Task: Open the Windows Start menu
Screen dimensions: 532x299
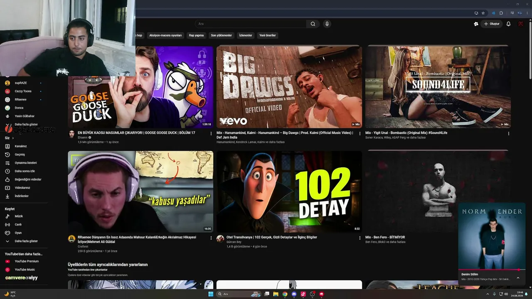Action: click(x=211, y=294)
